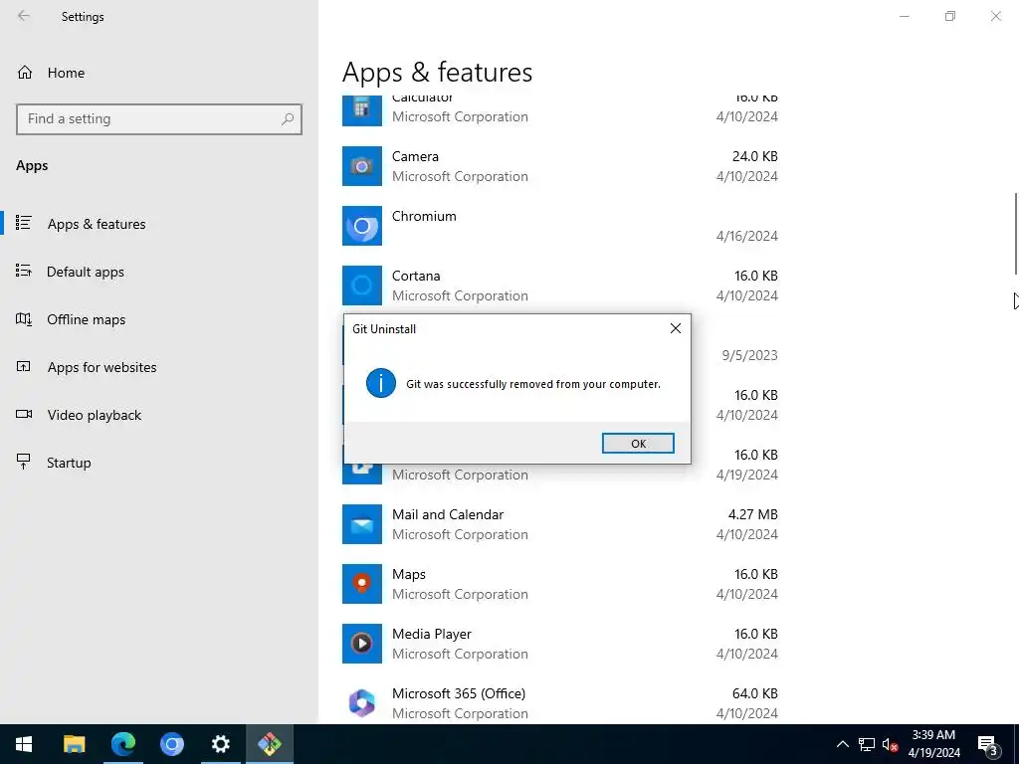The width and height of the screenshot is (1019, 764).
Task: Click the Git removed message text
Action: point(533,384)
